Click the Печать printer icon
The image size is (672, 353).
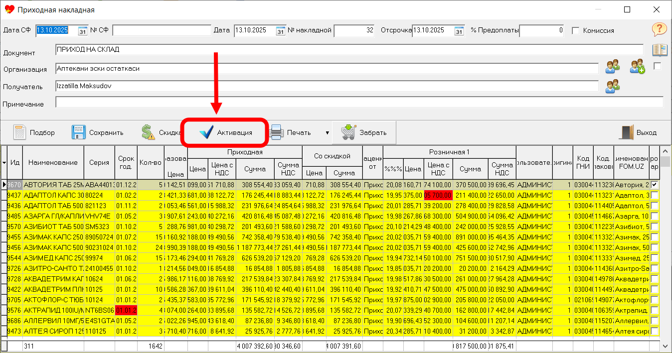tap(277, 132)
